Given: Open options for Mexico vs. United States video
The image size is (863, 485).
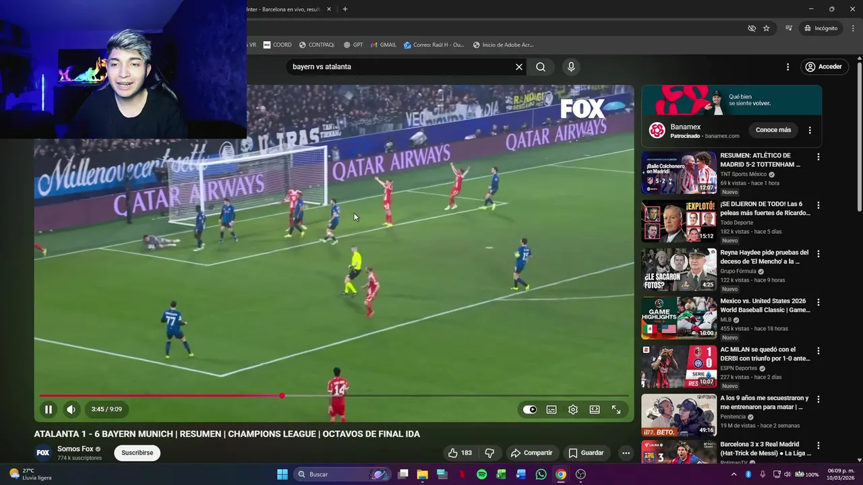Looking at the screenshot, I should (x=819, y=302).
